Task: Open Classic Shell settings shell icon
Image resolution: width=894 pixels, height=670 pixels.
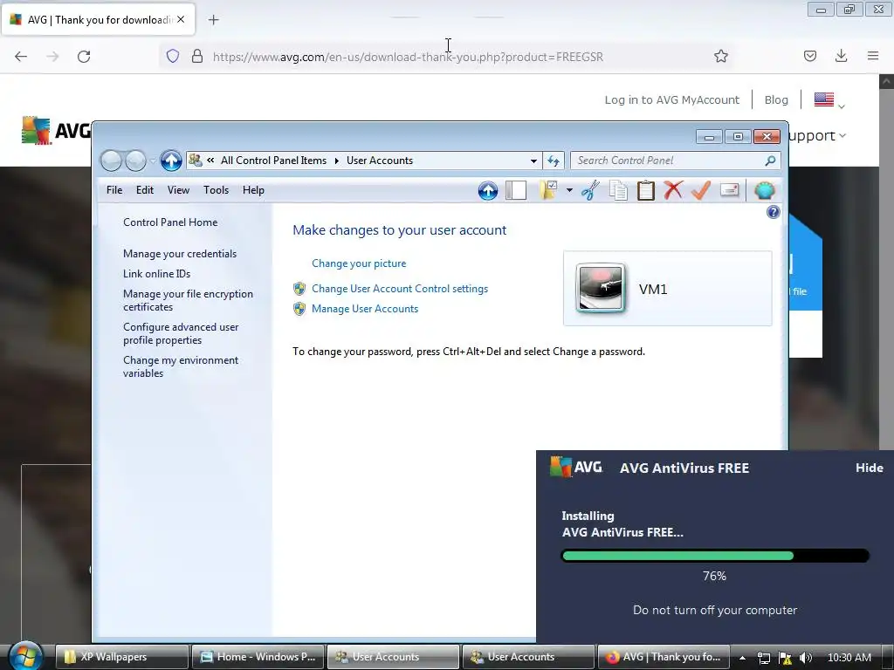Action: pos(765,190)
